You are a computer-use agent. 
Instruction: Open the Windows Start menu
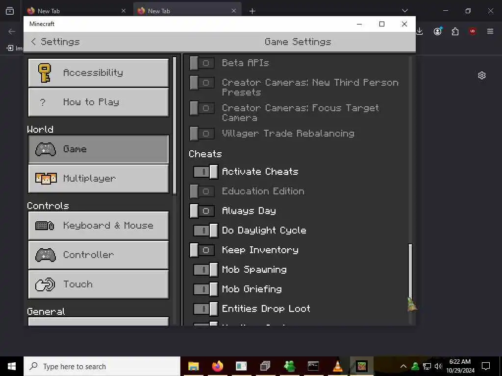tap(12, 366)
